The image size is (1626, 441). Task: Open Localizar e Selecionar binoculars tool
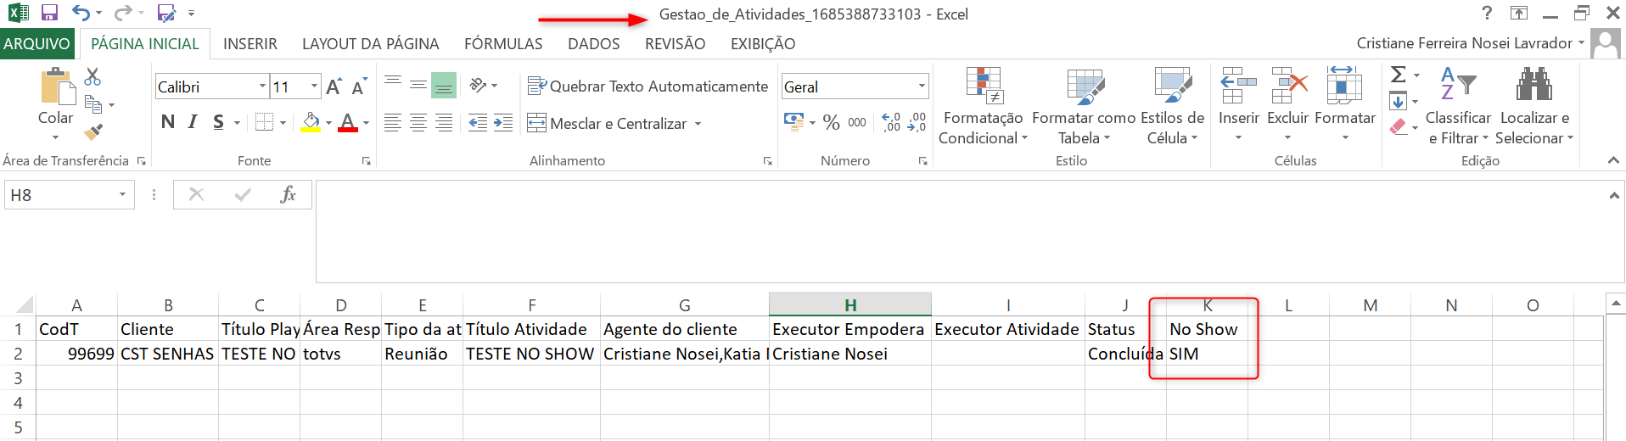tap(1533, 86)
